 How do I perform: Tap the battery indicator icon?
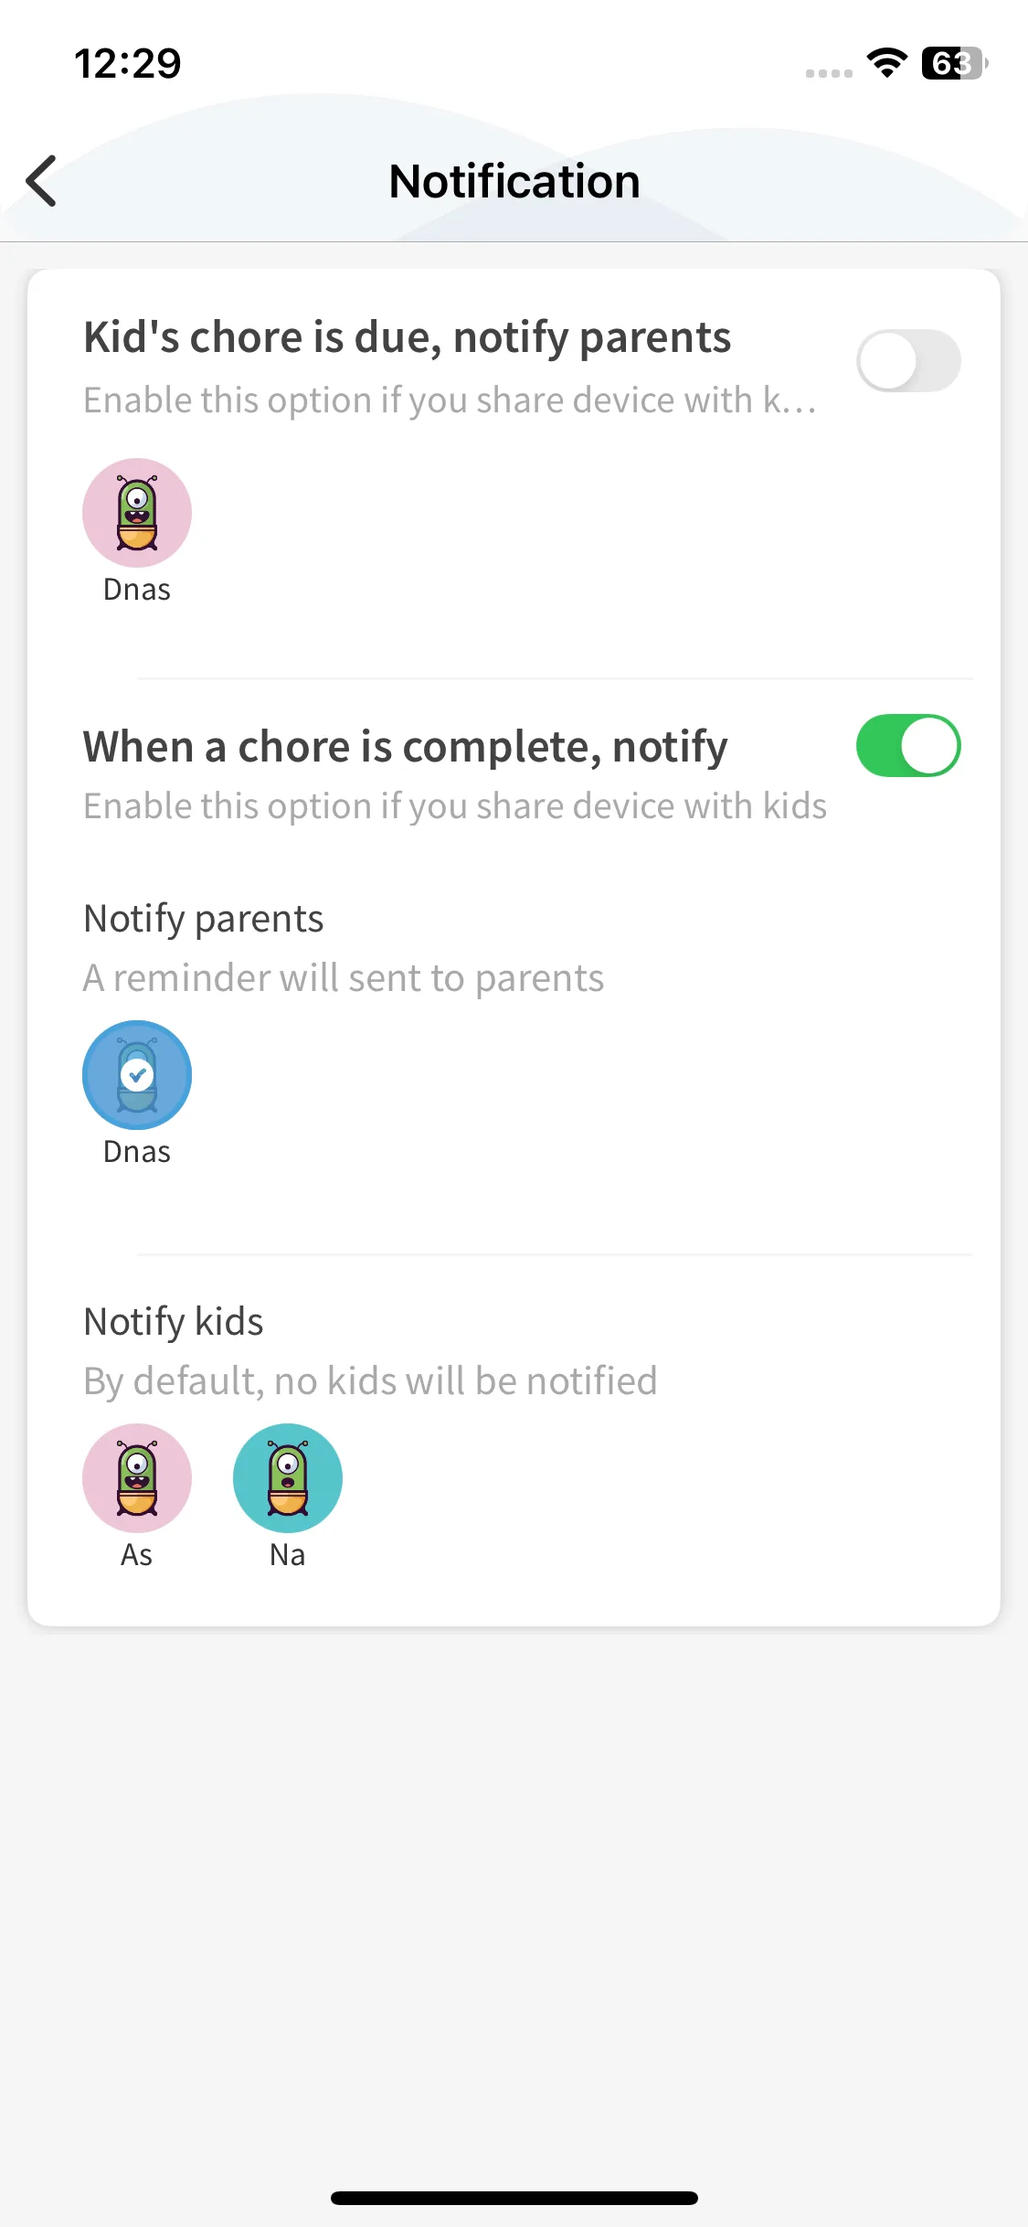(953, 63)
